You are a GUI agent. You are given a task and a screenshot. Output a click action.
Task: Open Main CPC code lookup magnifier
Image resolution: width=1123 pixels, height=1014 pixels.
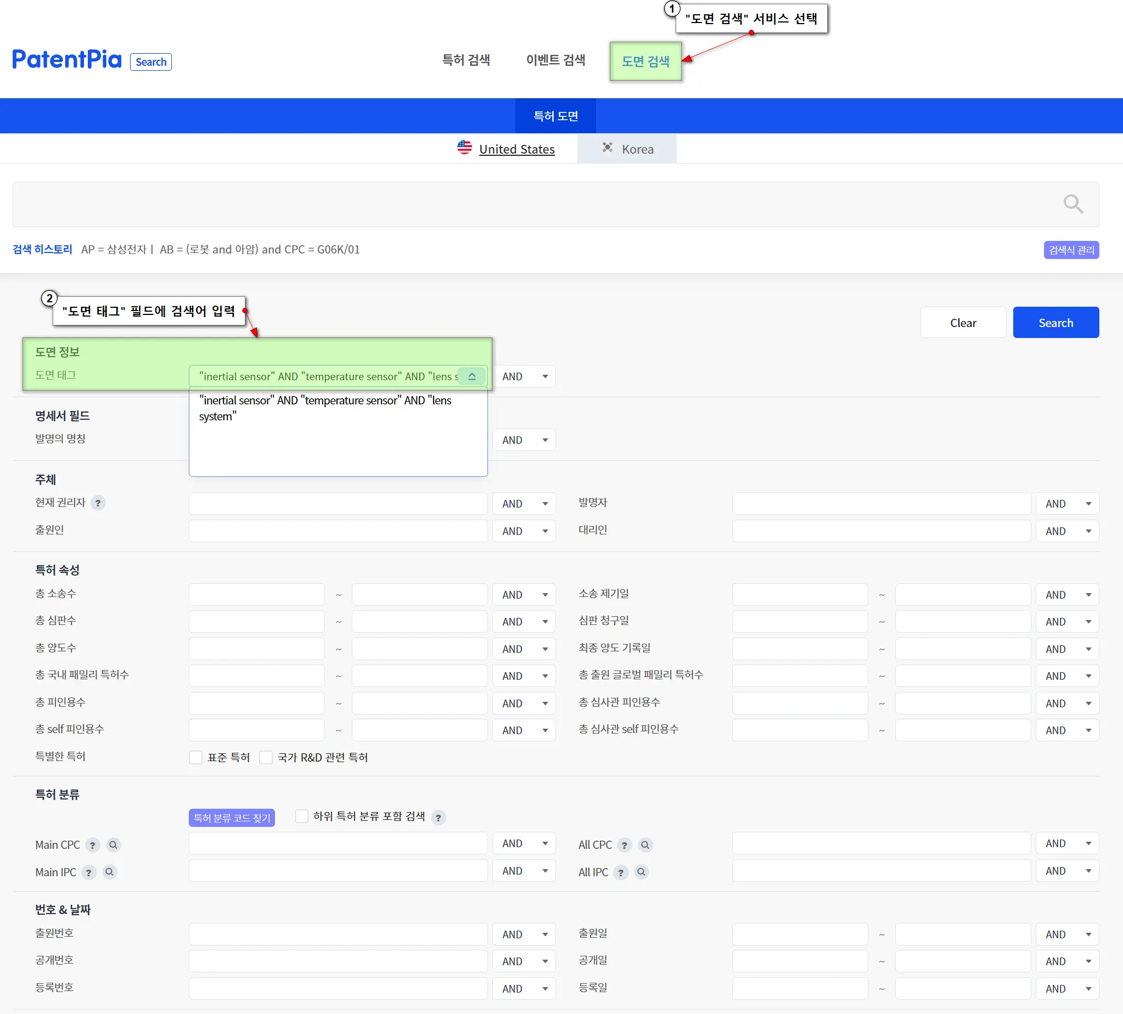(x=113, y=844)
